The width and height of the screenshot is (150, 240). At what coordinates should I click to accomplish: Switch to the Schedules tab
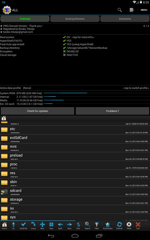(125, 19)
